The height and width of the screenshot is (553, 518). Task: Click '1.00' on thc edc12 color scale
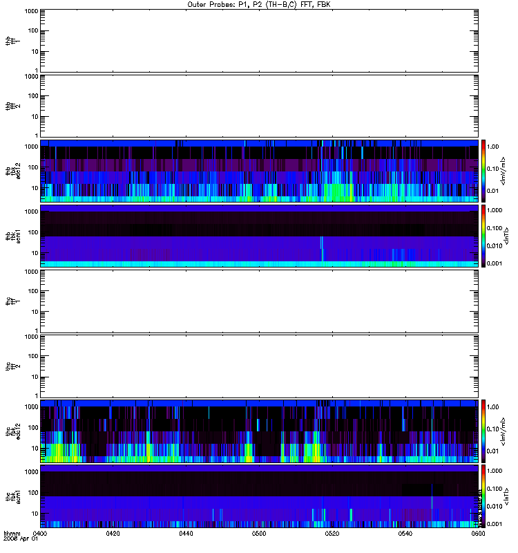point(492,407)
